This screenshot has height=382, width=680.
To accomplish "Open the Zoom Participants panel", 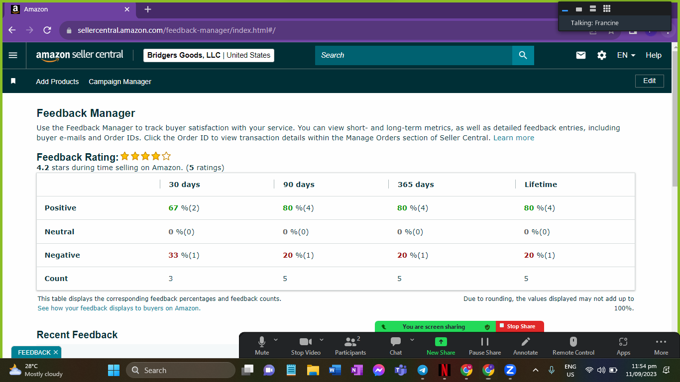I will 350,346.
